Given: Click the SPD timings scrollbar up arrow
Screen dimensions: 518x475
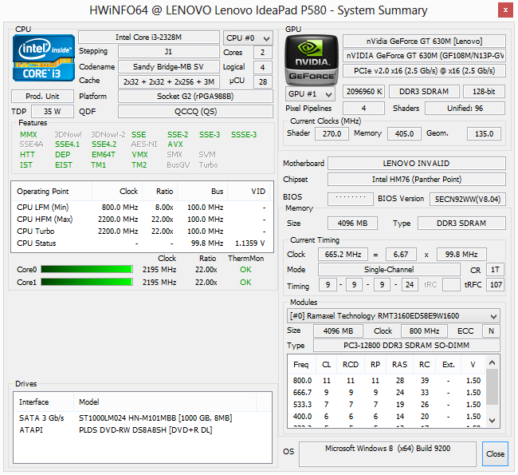Looking at the screenshot, I should coord(492,362).
